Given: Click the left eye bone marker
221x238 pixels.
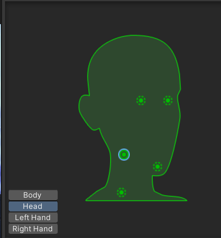Looking at the screenshot, I should [x=141, y=100].
